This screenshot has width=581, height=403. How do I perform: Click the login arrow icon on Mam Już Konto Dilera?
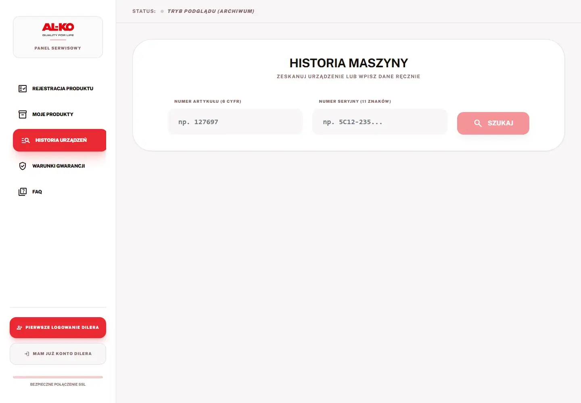tap(27, 354)
